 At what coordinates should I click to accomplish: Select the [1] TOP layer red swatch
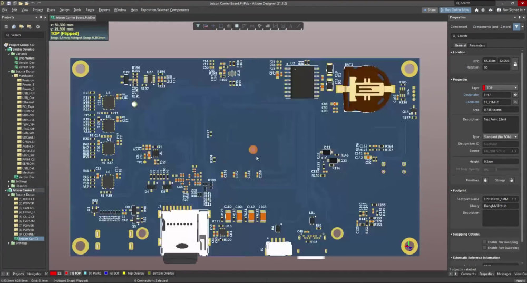point(66,274)
